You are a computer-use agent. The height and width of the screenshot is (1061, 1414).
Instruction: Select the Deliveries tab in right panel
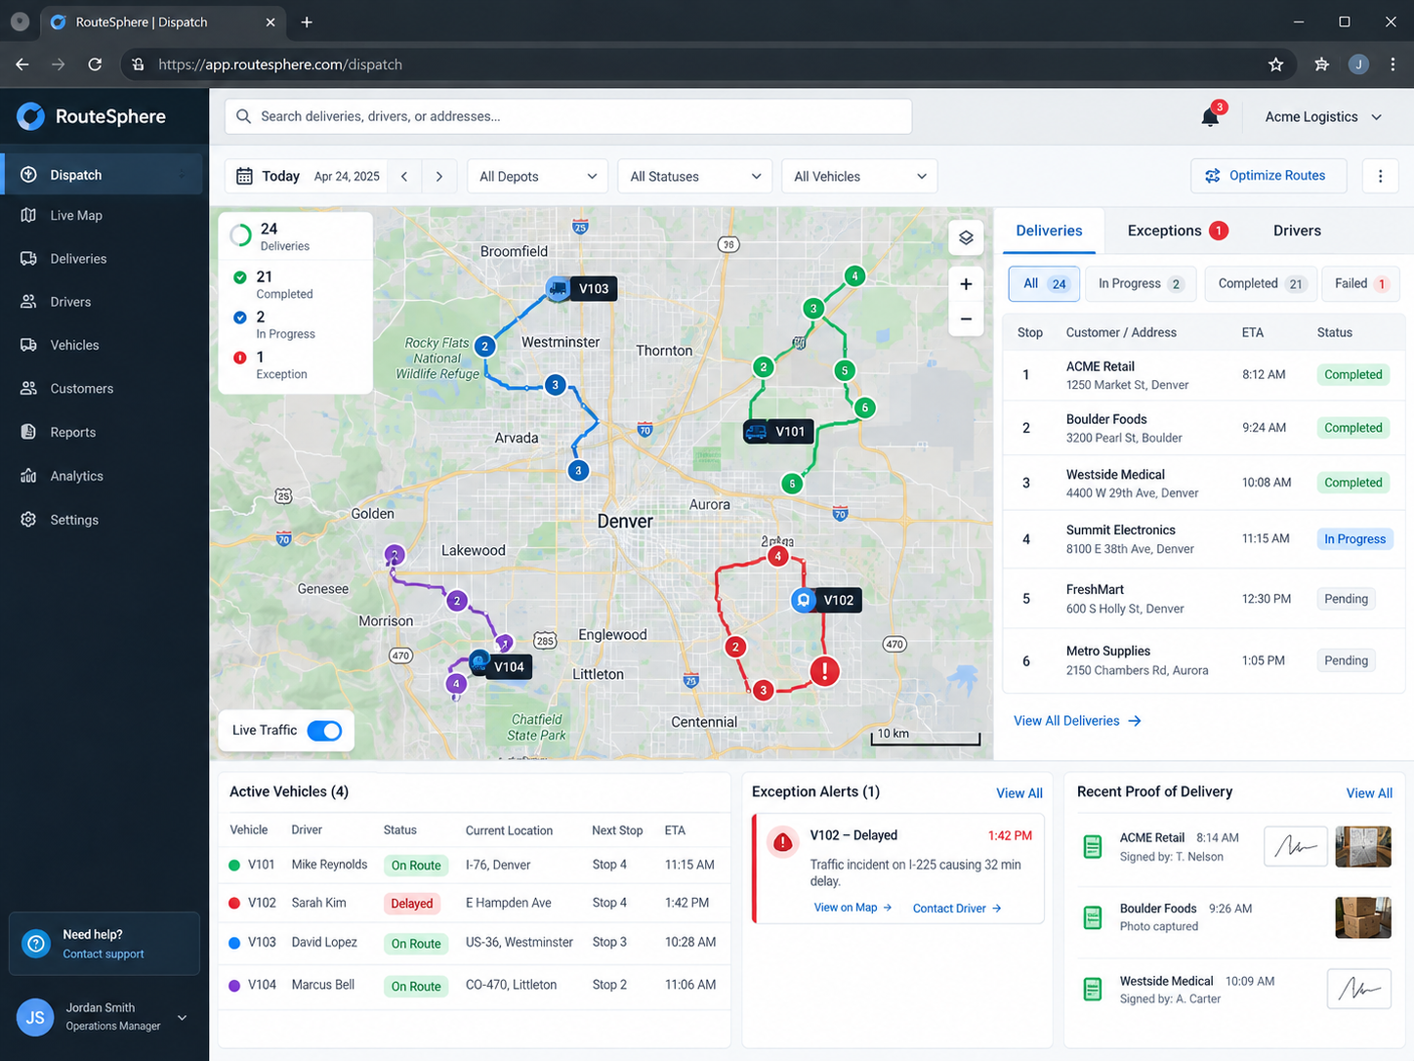point(1049,231)
